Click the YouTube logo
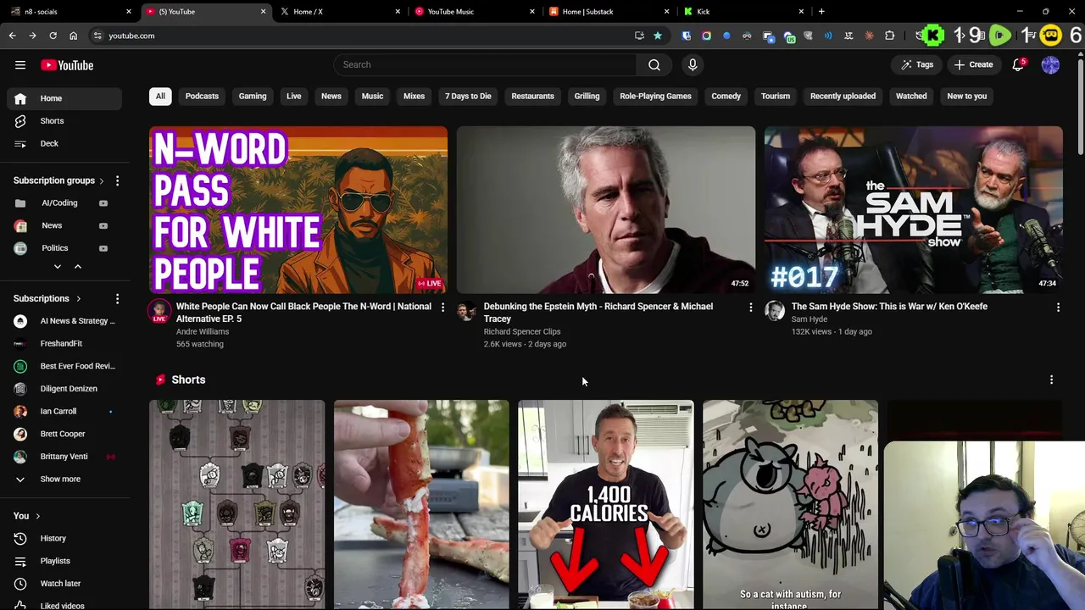 (x=67, y=65)
